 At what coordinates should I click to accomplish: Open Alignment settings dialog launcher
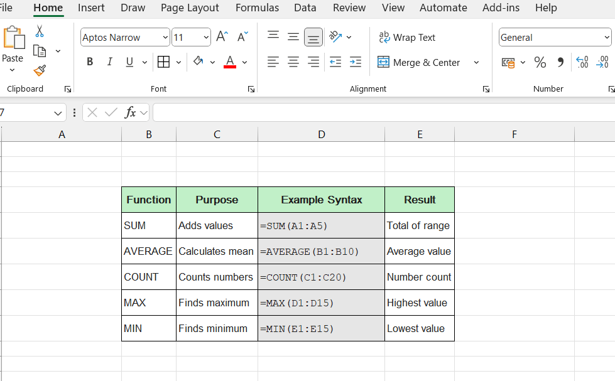coord(486,89)
